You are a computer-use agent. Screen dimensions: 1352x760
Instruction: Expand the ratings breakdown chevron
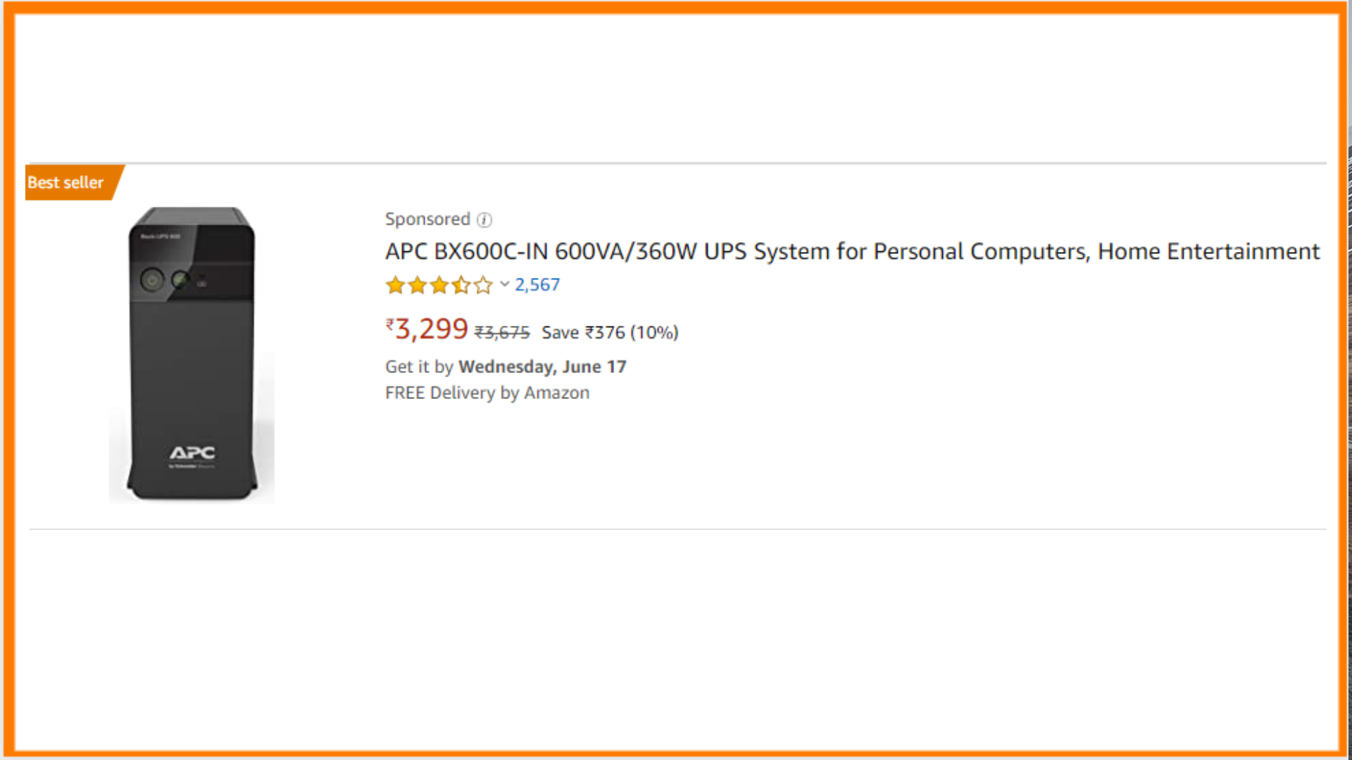(504, 284)
